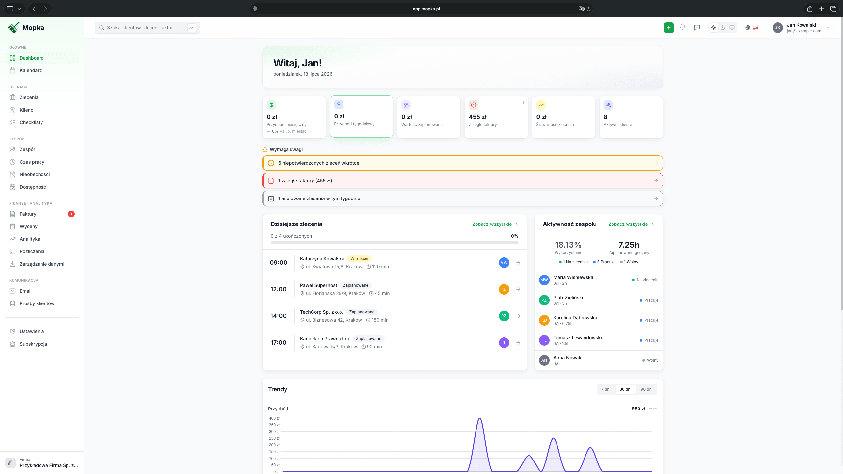This screenshot has width=843, height=474.
Task: Select the 30 dni trend range
Action: [625, 389]
